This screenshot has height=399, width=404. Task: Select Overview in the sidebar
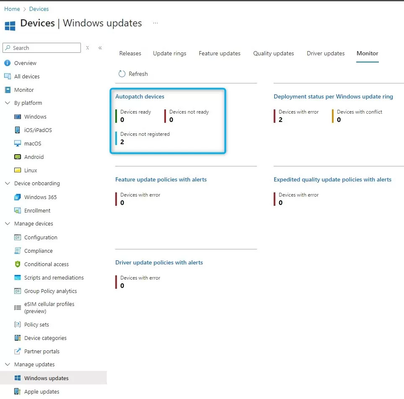[x=25, y=63]
